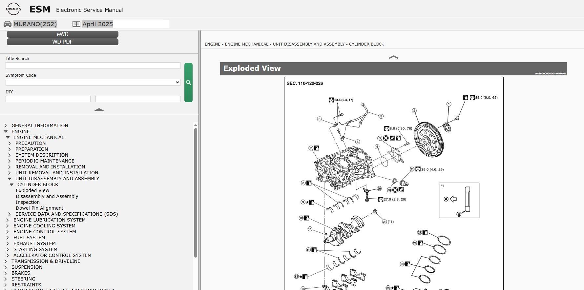584x290 pixels.
Task: Click the SEC. 110•120•226 label
Action: (x=305, y=83)
